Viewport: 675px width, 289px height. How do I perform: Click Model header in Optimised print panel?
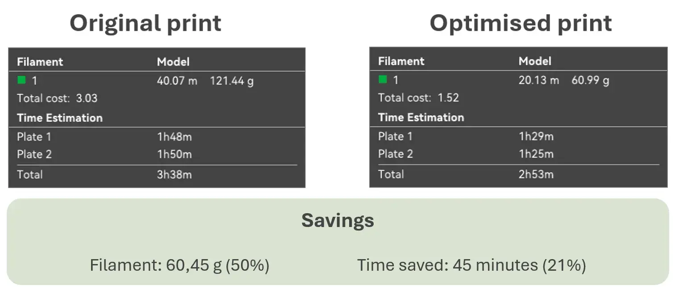coord(535,61)
